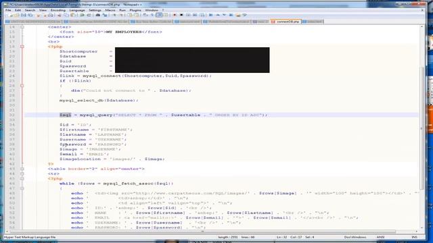Click 'mysql_select_db($database);' on line 29
433x243 pixels.
tap(99, 101)
